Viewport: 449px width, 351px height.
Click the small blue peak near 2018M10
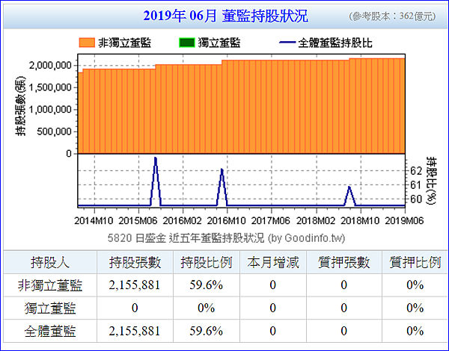click(x=349, y=196)
